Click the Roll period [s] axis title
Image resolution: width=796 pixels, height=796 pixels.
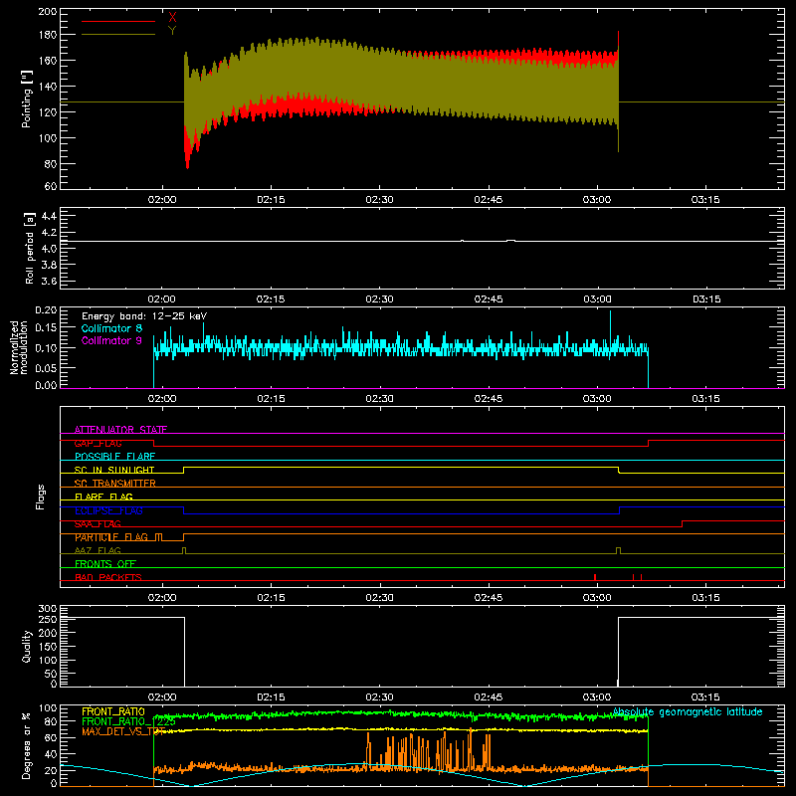tap(29, 248)
